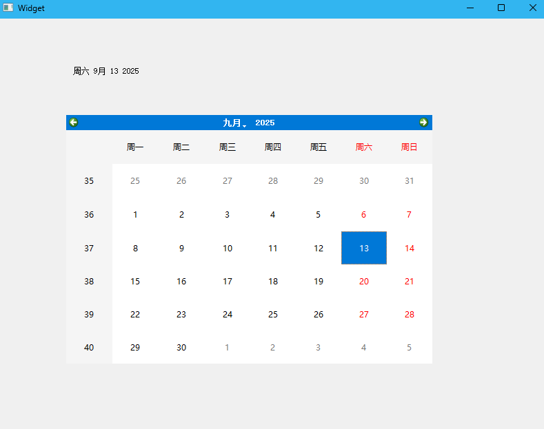This screenshot has height=429, width=544.
Task: Open the 九月 month dropdown
Action: [x=234, y=123]
